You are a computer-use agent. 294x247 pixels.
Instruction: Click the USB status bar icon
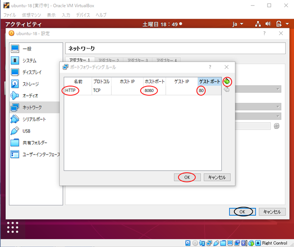tap(216, 243)
